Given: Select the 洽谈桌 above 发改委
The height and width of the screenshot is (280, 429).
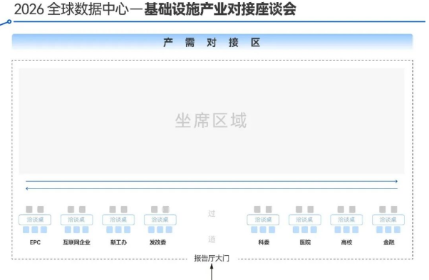Looking at the screenshot, I should (x=160, y=220).
